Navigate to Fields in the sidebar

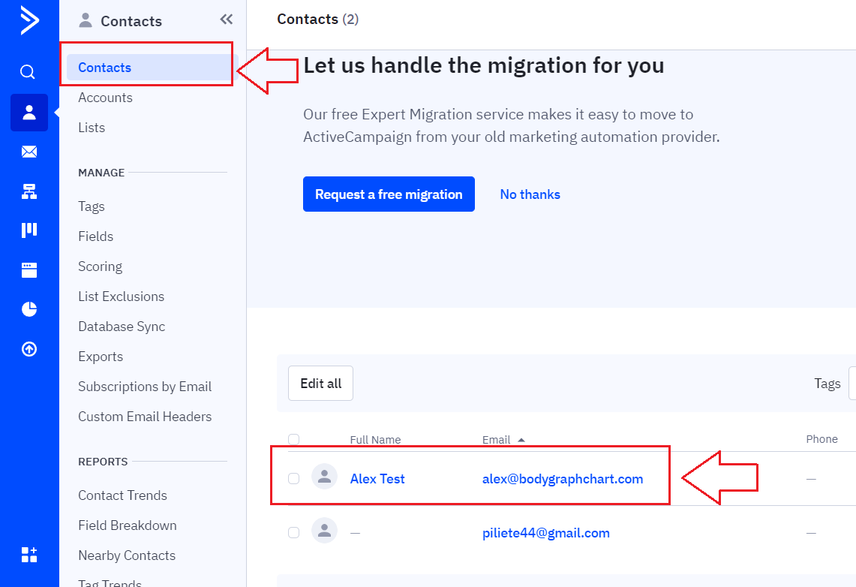coord(95,236)
